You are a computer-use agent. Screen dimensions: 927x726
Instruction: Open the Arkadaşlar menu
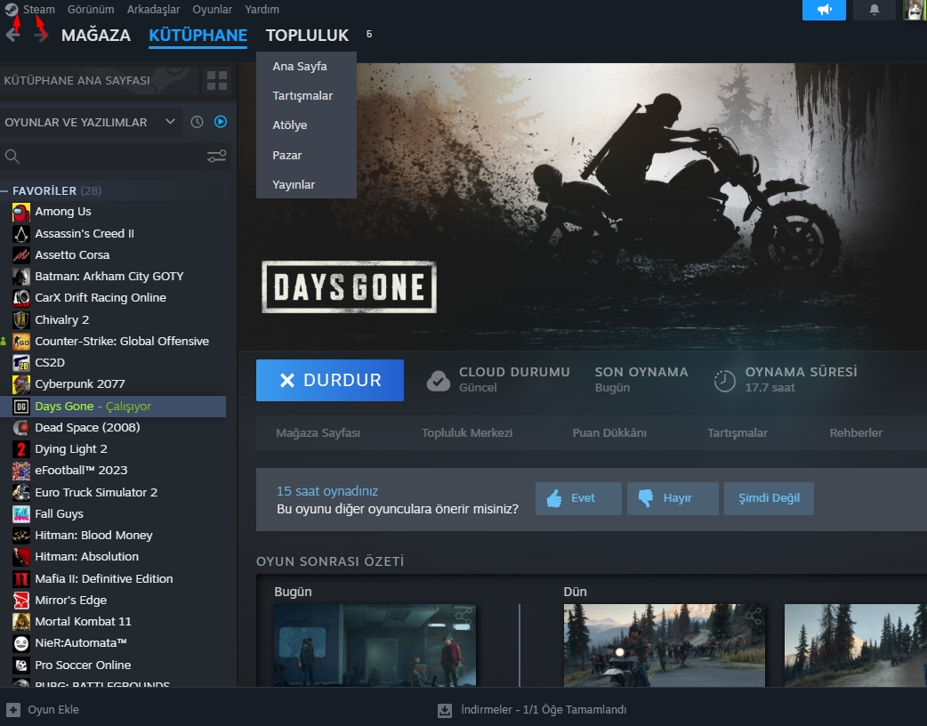tap(153, 10)
